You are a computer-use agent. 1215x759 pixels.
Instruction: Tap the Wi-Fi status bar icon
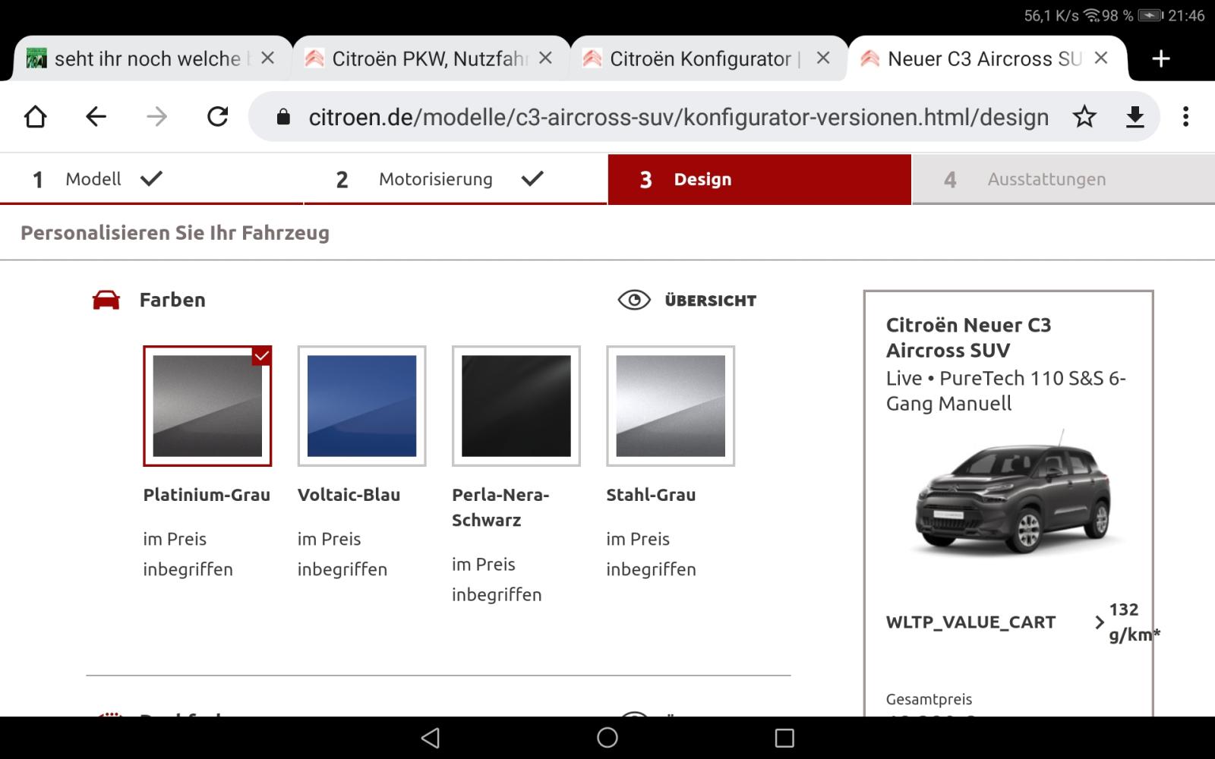point(1092,15)
